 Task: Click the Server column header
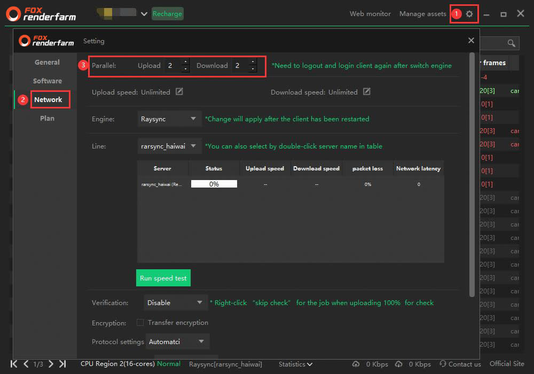click(162, 168)
